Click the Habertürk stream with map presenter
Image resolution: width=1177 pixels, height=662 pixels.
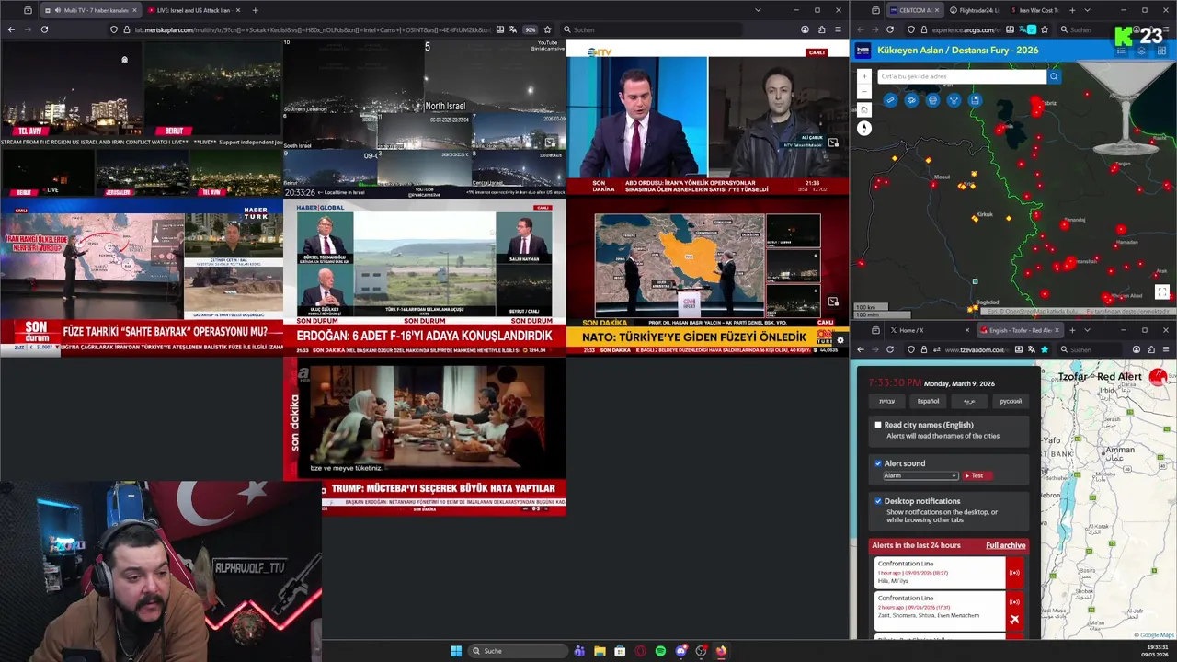tap(142, 276)
